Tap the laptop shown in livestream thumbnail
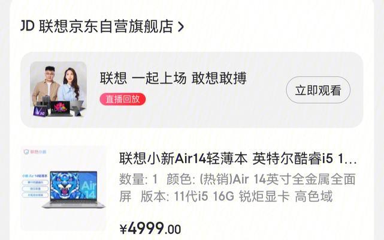The image size is (384, 240). pyautogui.click(x=61, y=109)
